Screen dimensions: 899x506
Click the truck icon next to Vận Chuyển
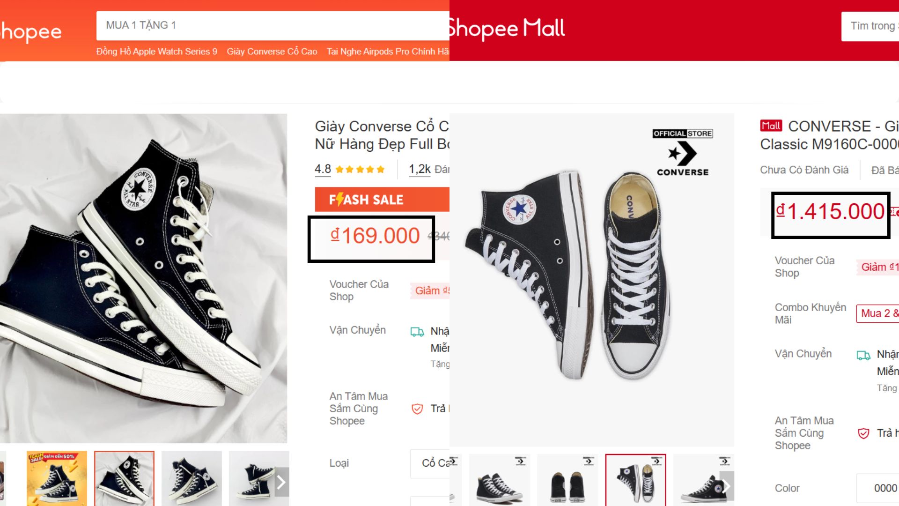417,332
